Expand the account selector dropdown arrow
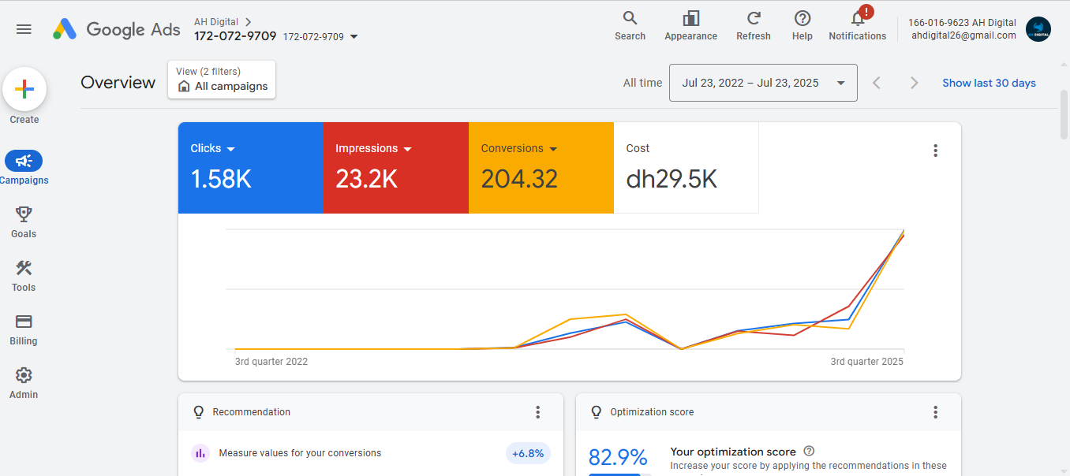The width and height of the screenshot is (1070, 476). pyautogui.click(x=354, y=36)
